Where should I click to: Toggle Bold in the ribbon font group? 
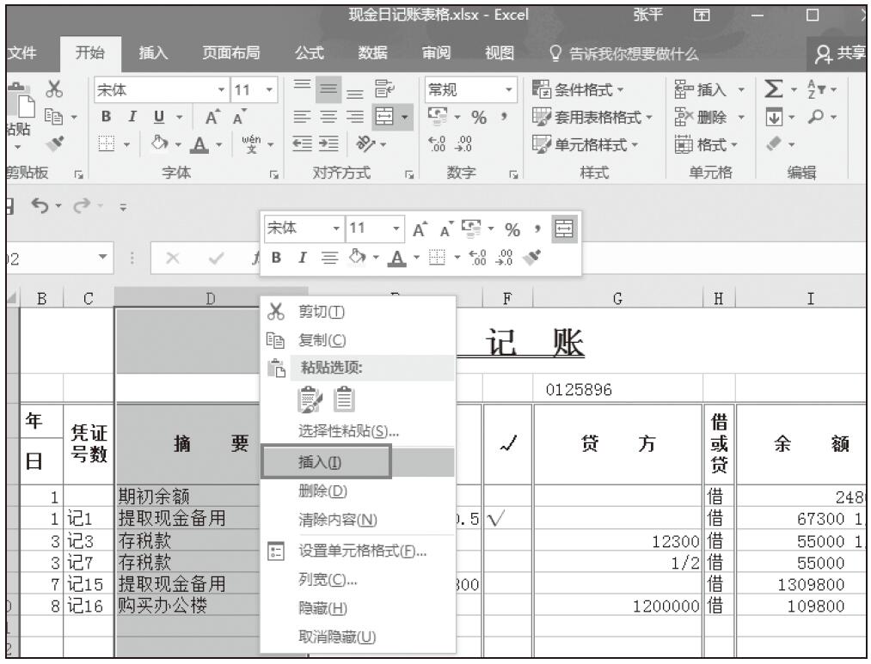pos(107,116)
